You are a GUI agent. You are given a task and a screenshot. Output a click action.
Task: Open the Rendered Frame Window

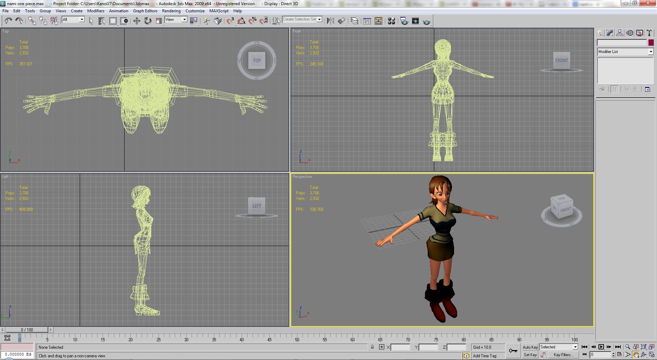point(415,21)
